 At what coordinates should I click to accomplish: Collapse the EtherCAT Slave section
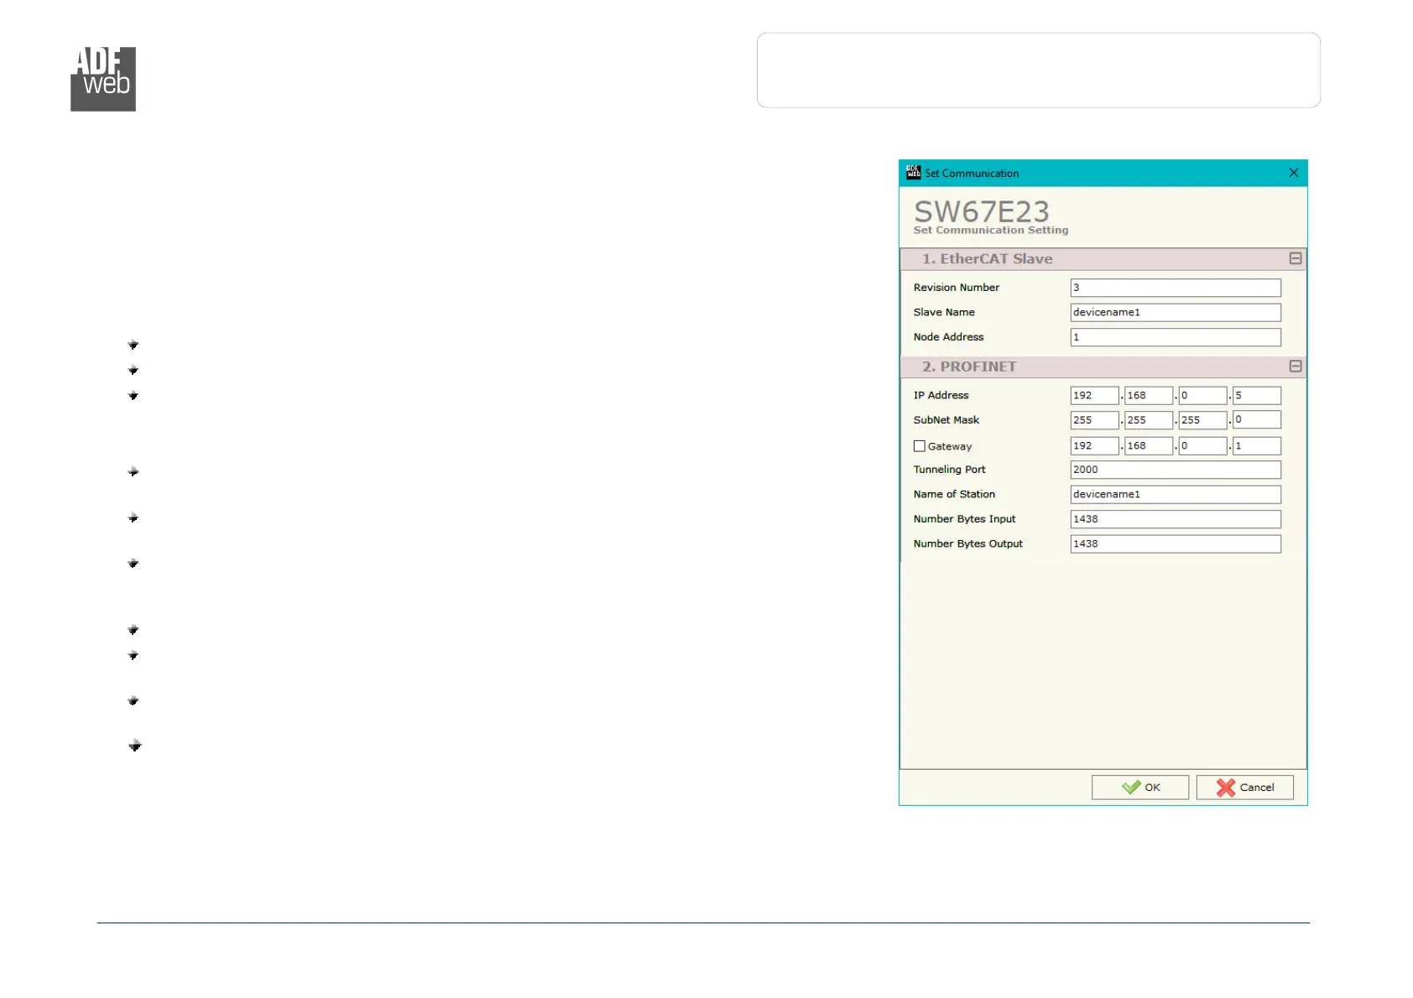tap(1295, 259)
